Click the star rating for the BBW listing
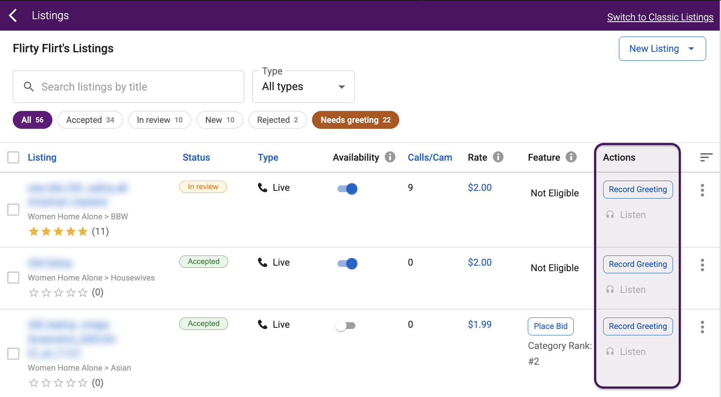The height and width of the screenshot is (397, 721). click(58, 231)
